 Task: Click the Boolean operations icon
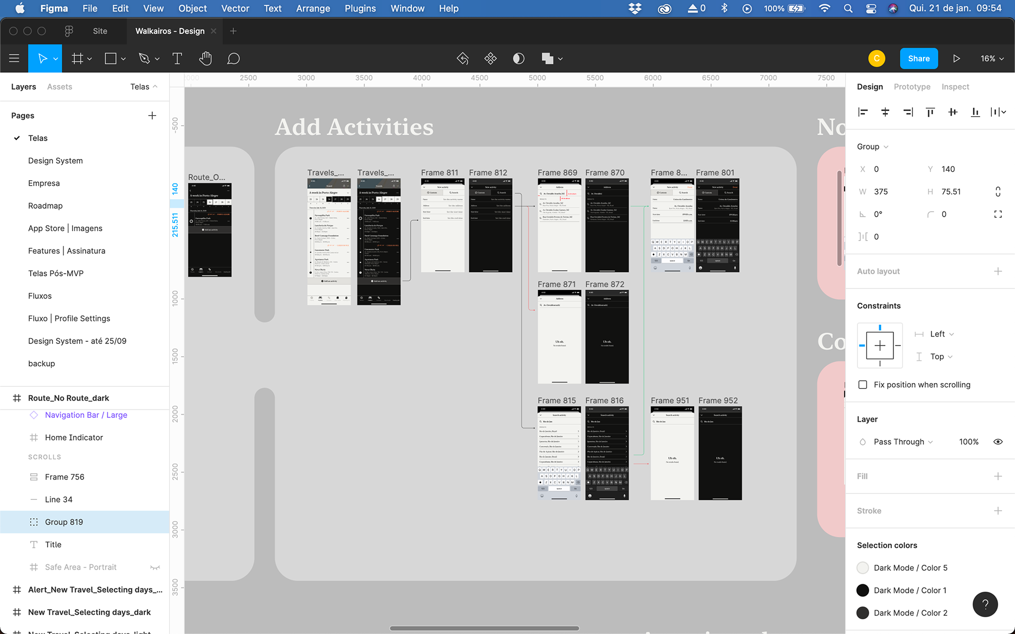click(x=547, y=59)
